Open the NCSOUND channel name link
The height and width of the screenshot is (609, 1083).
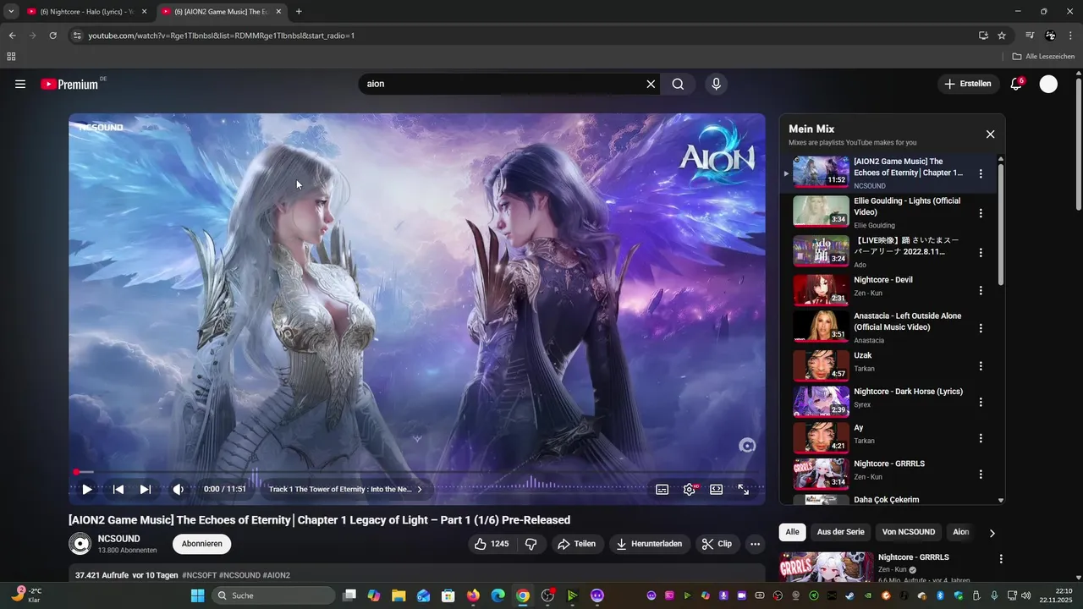coord(119,539)
